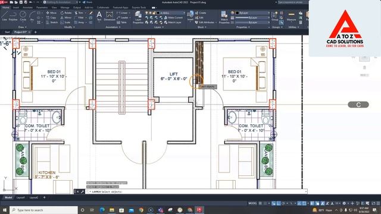Select the Polyline tool

[13, 16]
